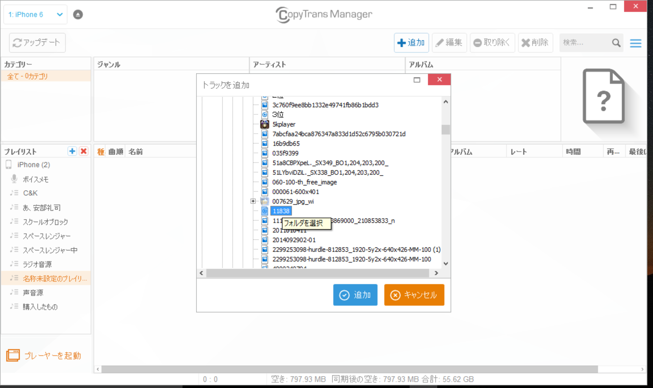Select the 000061-600x401 file

pos(296,192)
